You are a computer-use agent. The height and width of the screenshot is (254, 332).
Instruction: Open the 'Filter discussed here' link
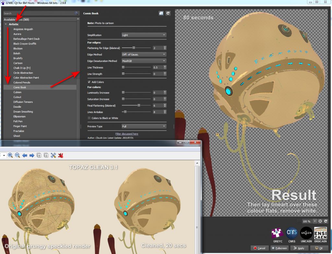click(127, 134)
